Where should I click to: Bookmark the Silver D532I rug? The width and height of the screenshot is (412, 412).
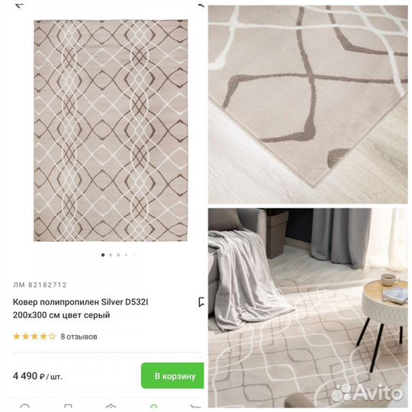(201, 302)
